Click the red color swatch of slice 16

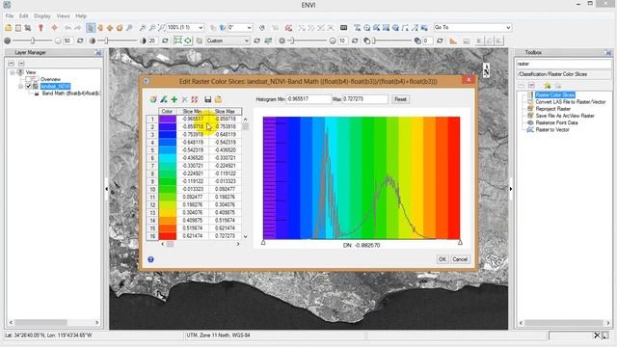pyautogui.click(x=167, y=236)
